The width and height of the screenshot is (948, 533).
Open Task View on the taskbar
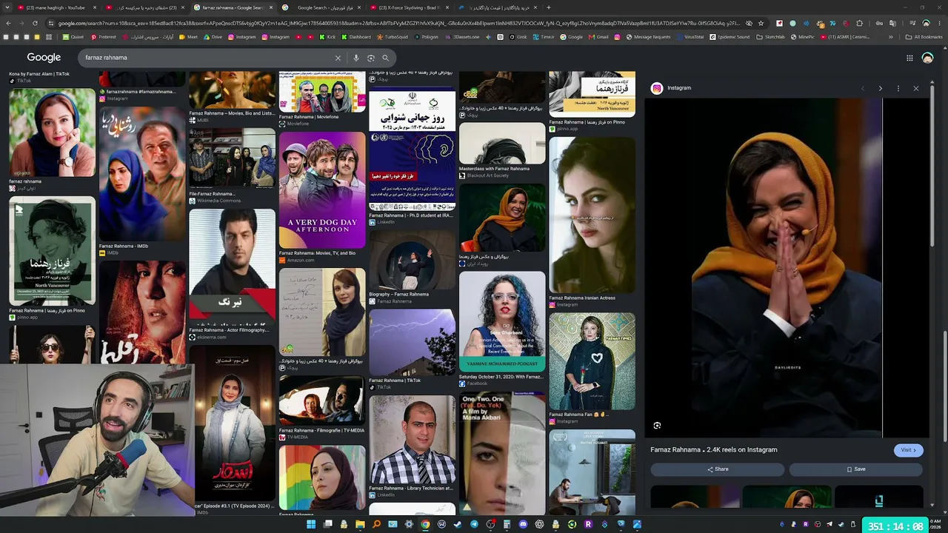327,524
